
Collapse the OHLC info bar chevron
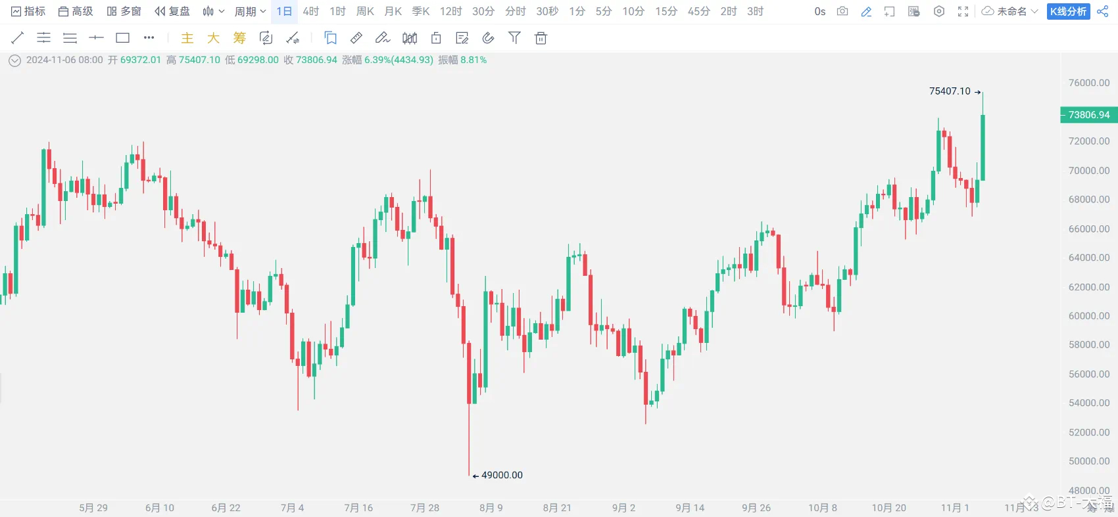click(x=14, y=60)
